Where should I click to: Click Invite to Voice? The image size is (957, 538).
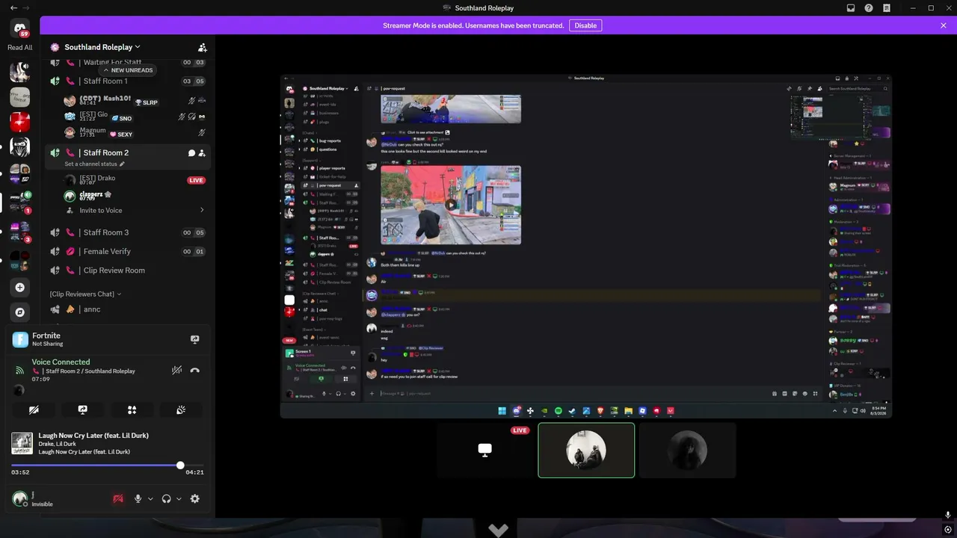coord(101,211)
